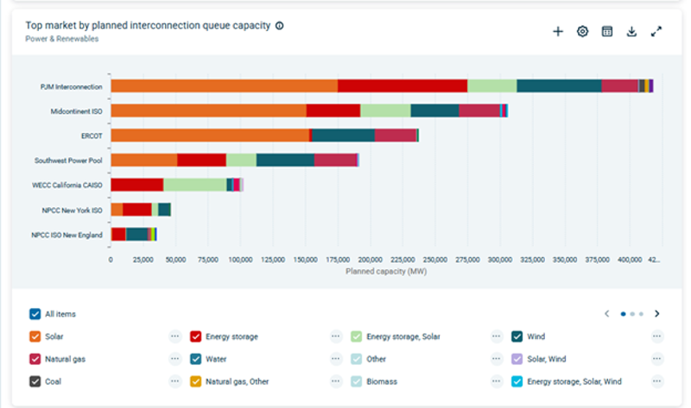The width and height of the screenshot is (691, 408).
Task: Open options menu for Wind legend item
Action: (x=657, y=336)
